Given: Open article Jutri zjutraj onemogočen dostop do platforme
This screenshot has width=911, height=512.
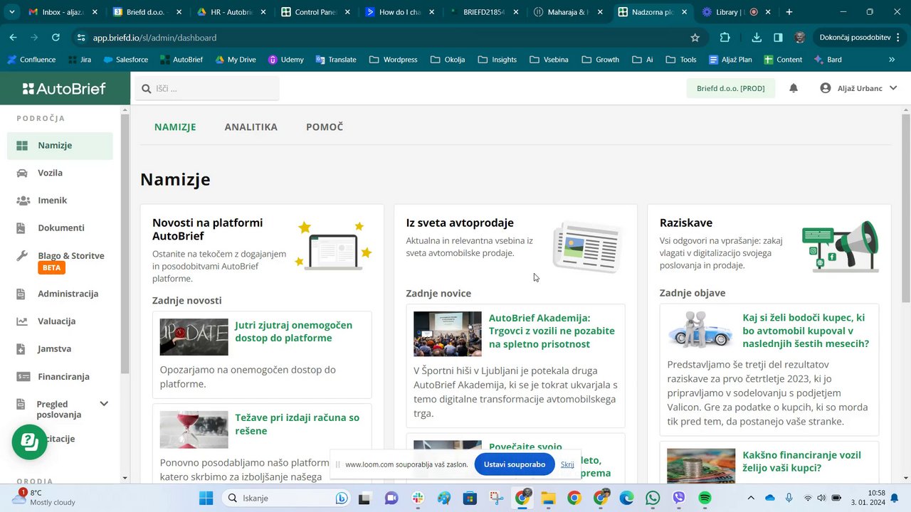Looking at the screenshot, I should tap(294, 331).
